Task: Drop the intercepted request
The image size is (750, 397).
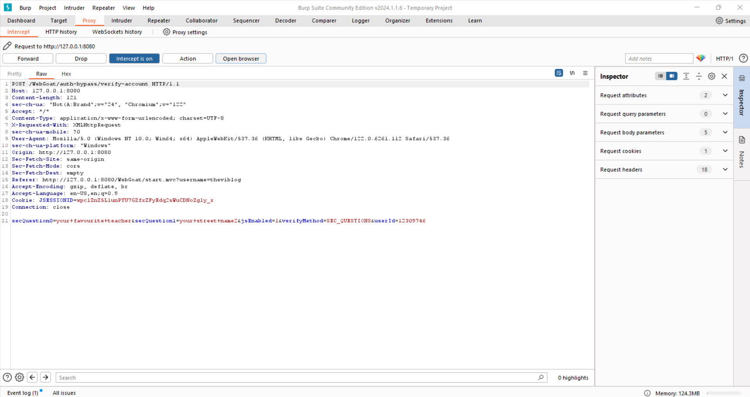Action: (x=81, y=59)
